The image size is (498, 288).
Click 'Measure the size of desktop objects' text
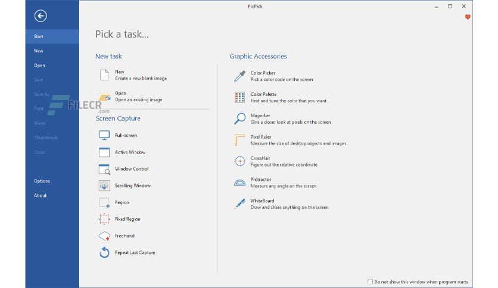point(298,143)
